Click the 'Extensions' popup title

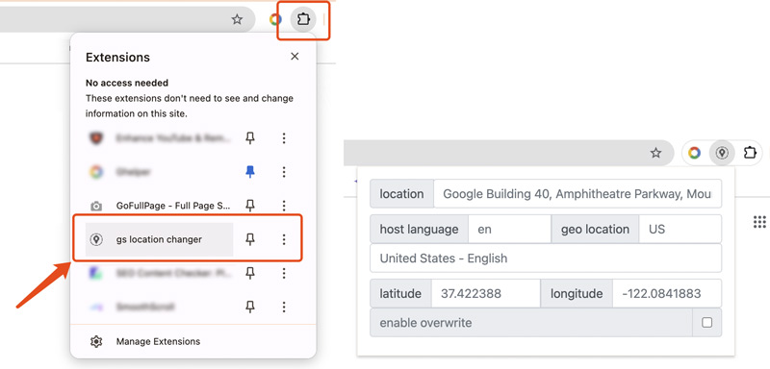117,58
